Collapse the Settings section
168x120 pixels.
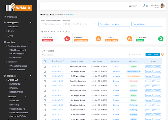coord(31,42)
